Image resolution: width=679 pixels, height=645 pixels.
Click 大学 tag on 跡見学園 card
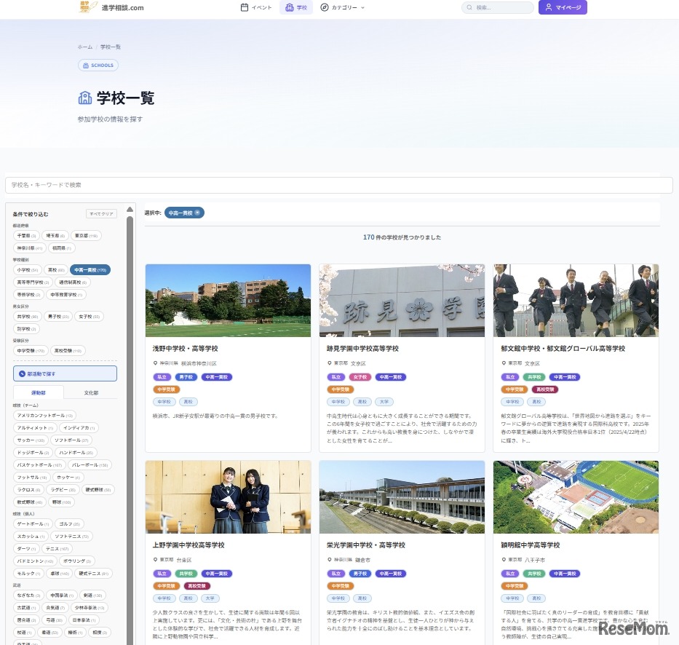(384, 402)
